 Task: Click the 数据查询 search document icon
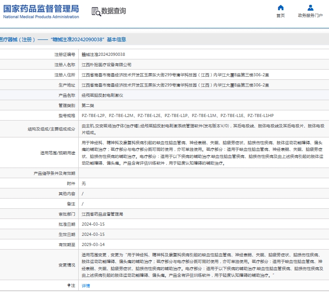tap(96, 12)
